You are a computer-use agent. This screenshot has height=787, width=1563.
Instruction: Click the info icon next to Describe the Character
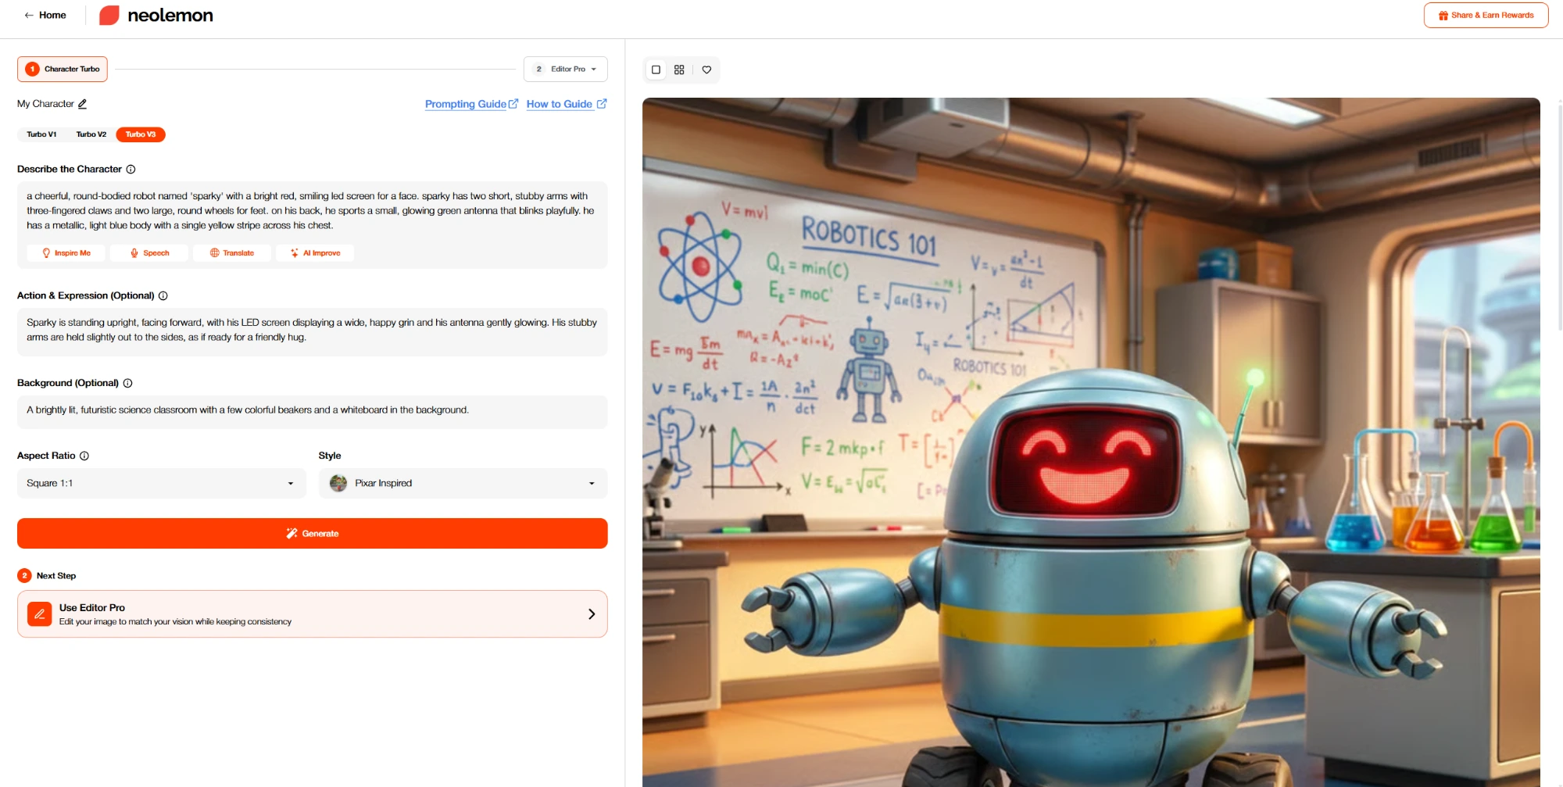tap(131, 169)
